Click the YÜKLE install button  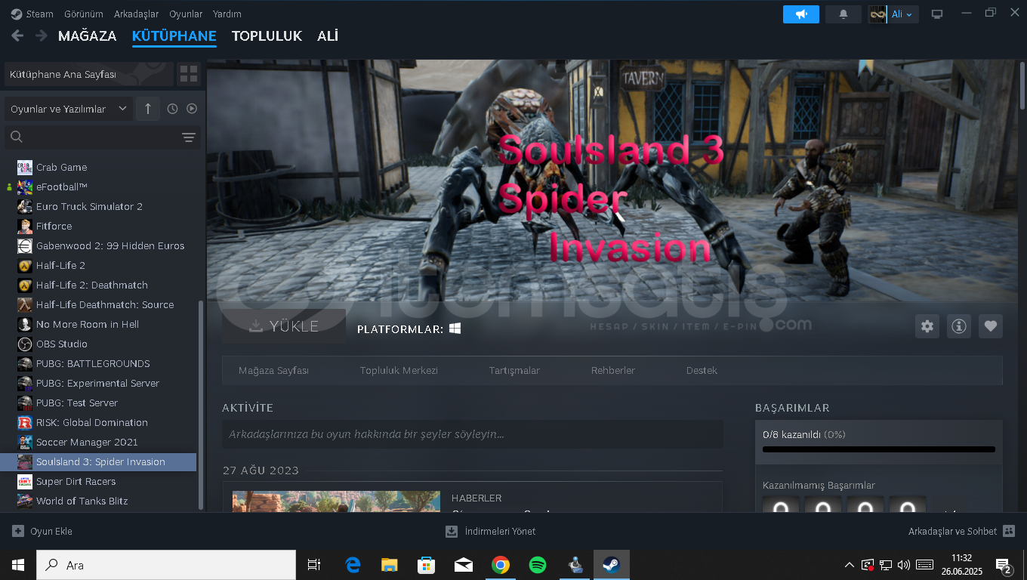pyautogui.click(x=284, y=326)
